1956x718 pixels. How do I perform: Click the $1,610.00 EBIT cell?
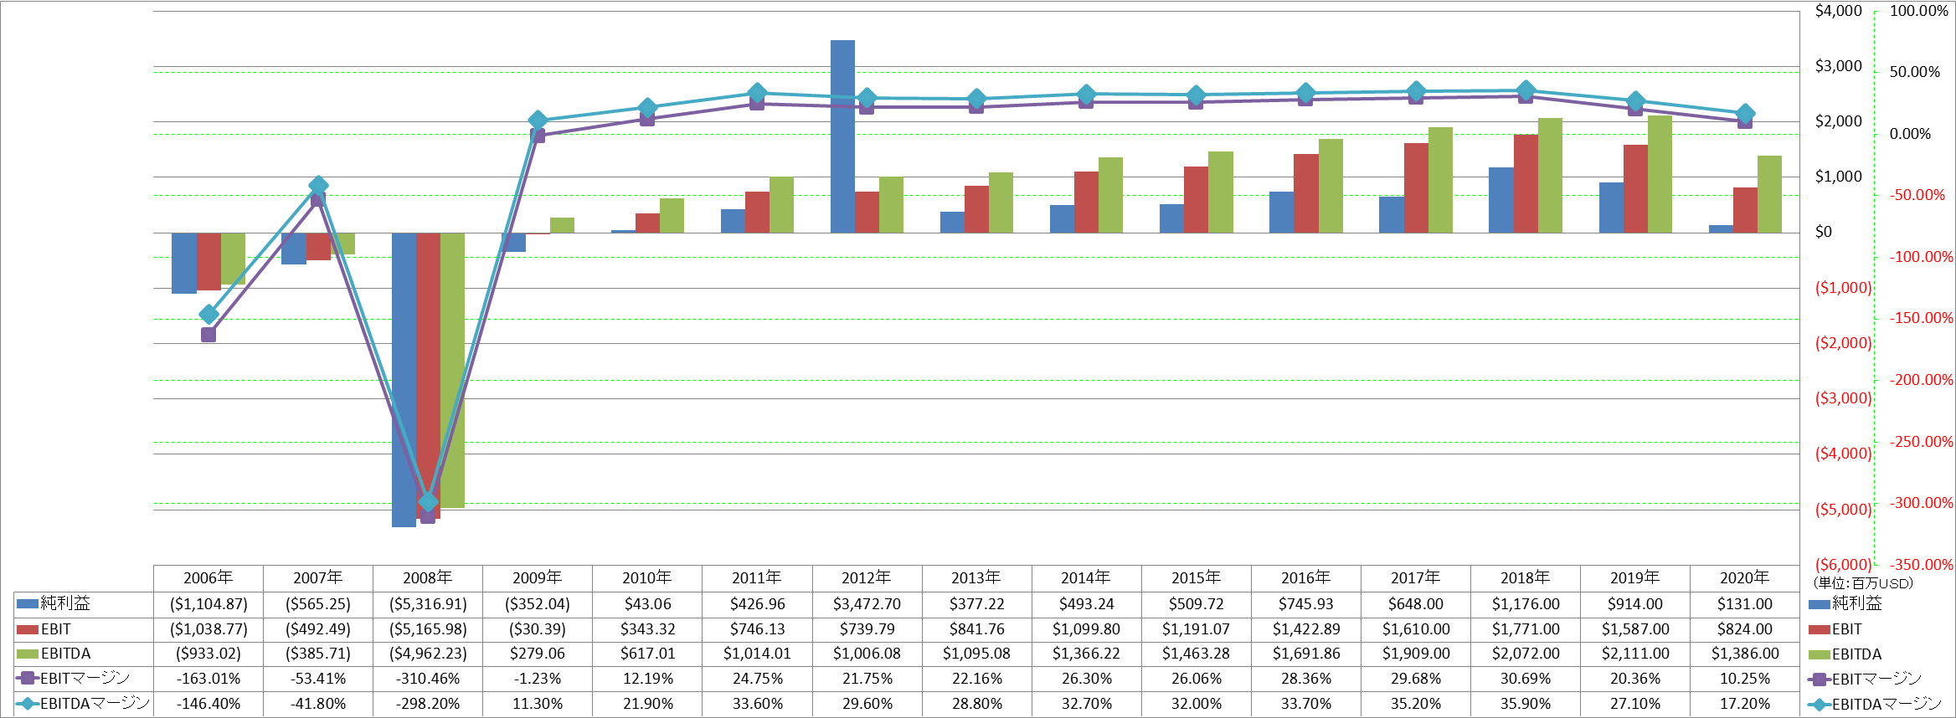pos(1416,629)
